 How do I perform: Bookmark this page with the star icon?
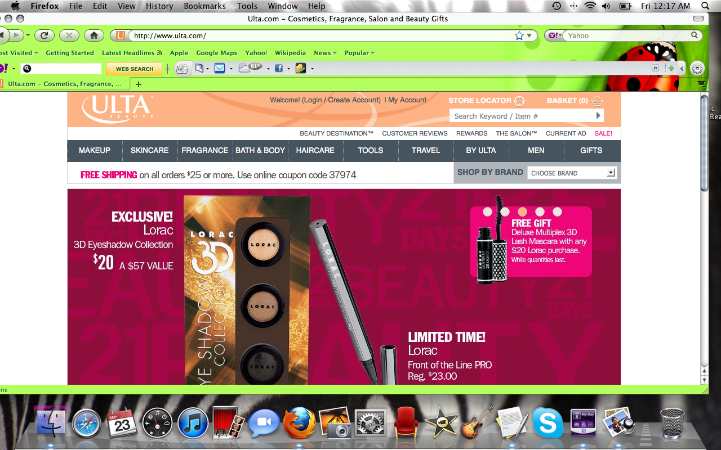point(519,35)
